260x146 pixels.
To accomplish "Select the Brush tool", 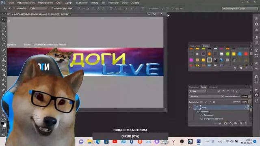I will (x=4, y=55).
